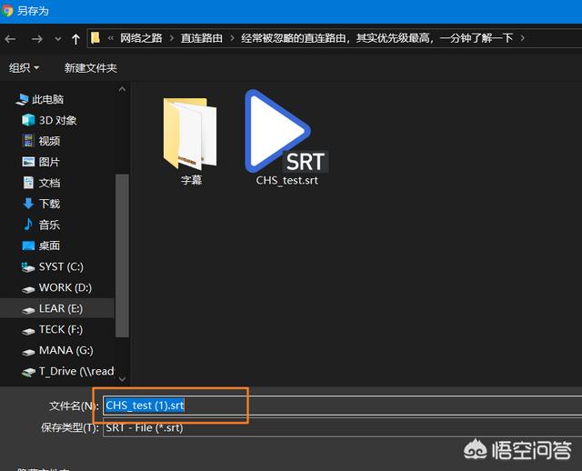Image resolution: width=582 pixels, height=471 pixels.
Task: Select the 字幕 folder icon
Action: 190,133
